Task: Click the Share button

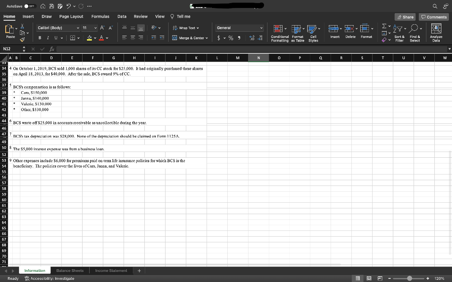Action: point(405,17)
